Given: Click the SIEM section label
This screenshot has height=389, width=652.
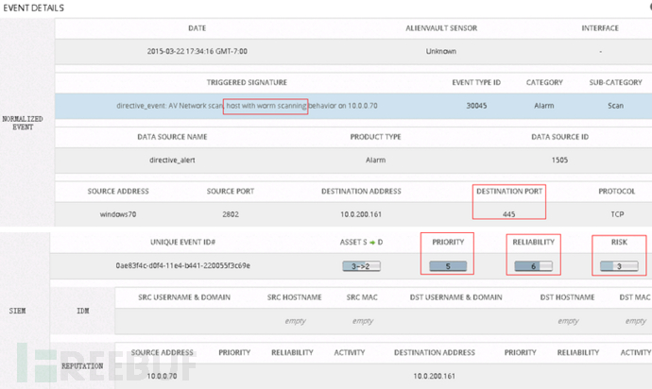Looking at the screenshot, I should point(17,311).
